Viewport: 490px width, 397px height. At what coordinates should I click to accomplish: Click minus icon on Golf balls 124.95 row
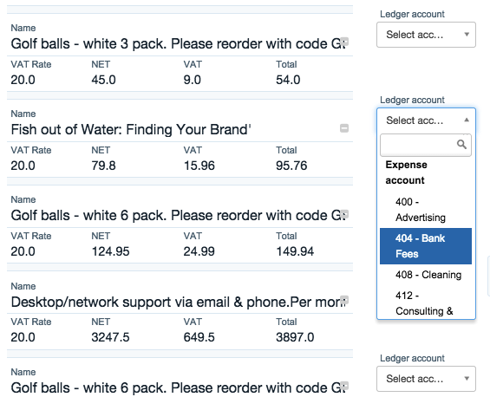(344, 214)
